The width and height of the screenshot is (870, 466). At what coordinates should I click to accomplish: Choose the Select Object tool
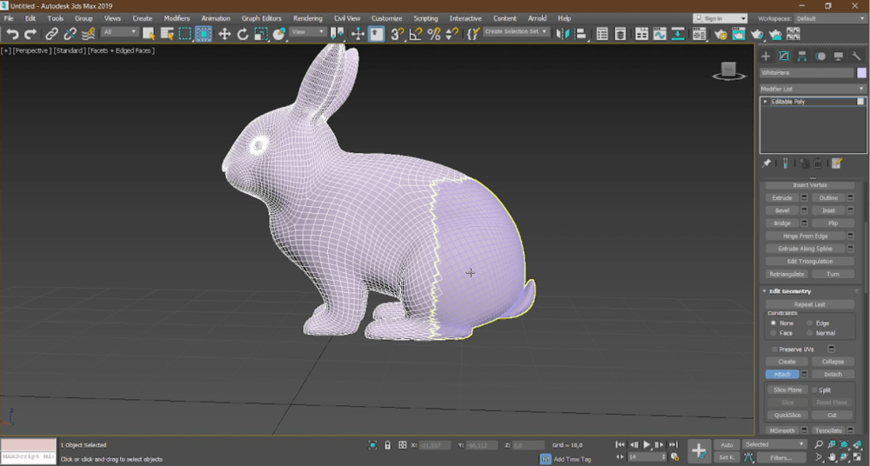coord(149,35)
